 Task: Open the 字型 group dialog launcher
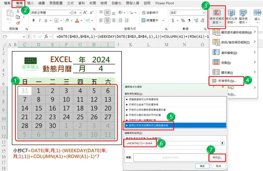click(x=94, y=29)
